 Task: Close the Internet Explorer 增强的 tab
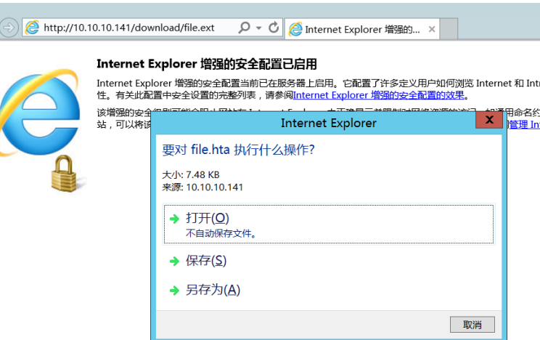(x=432, y=30)
